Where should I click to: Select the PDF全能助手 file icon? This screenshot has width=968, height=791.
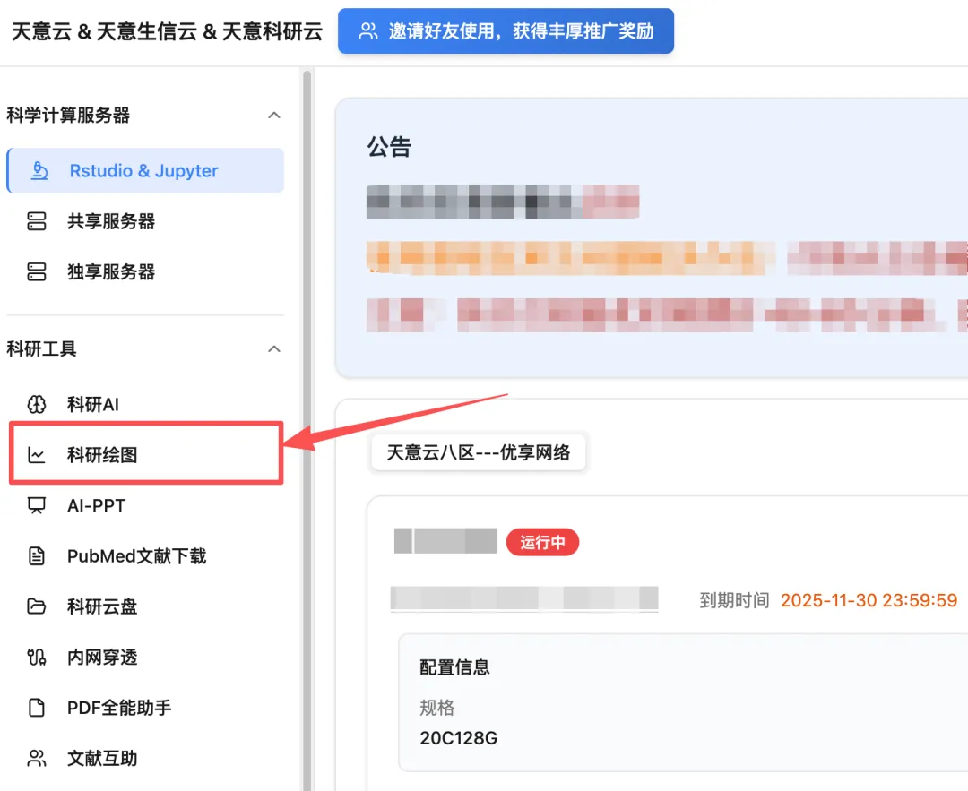36,708
